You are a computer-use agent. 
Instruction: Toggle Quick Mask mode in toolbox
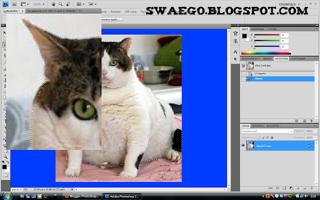click(5, 175)
